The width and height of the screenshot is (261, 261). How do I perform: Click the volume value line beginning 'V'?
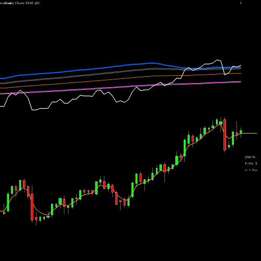[251, 163]
